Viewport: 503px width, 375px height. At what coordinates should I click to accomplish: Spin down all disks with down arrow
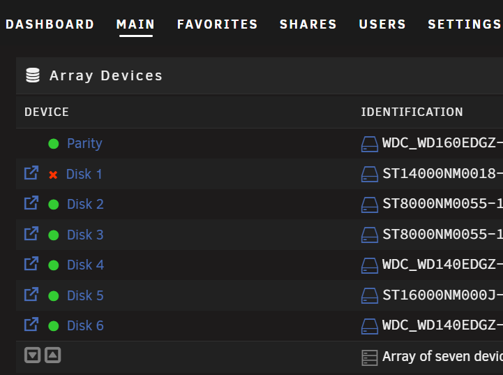tap(32, 355)
